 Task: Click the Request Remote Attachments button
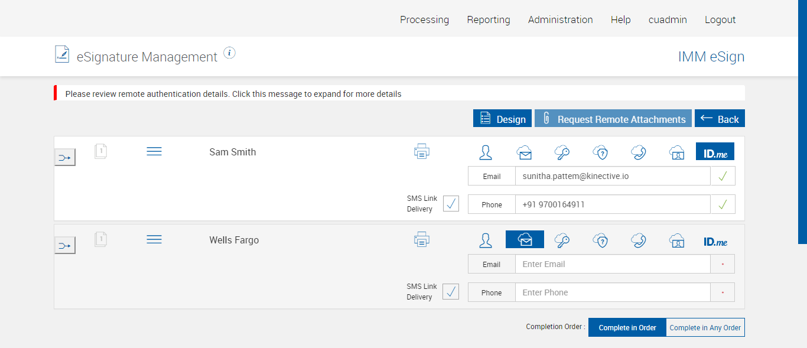[613, 119]
